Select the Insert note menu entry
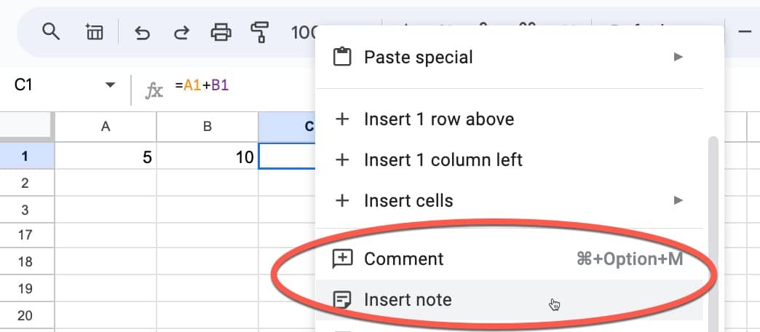 pos(510,299)
